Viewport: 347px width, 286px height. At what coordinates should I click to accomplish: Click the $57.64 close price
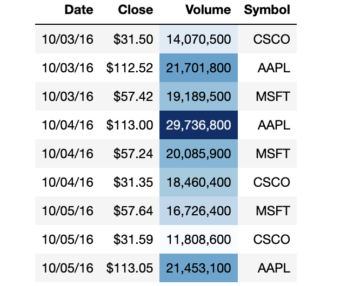134,211
